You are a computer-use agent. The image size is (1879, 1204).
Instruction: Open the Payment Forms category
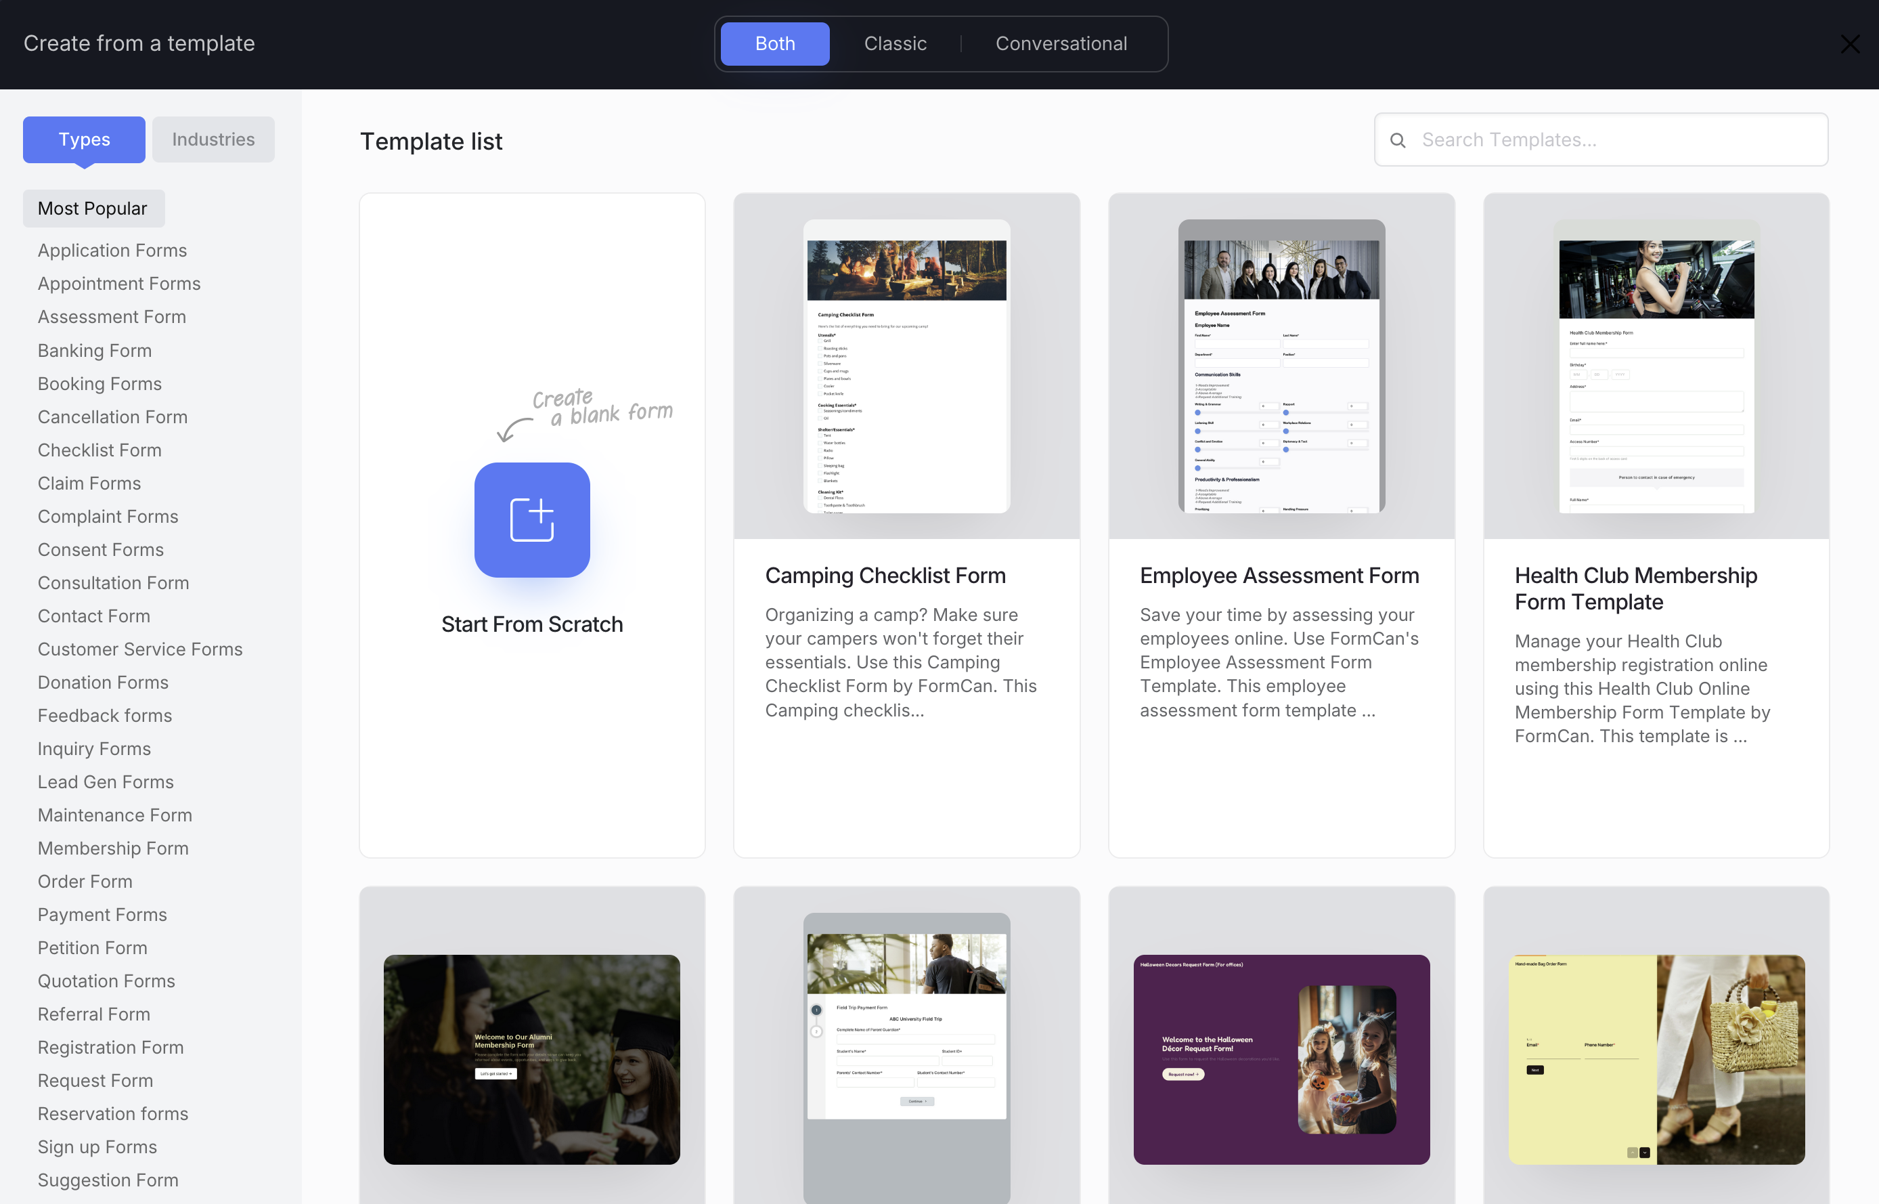coord(102,914)
